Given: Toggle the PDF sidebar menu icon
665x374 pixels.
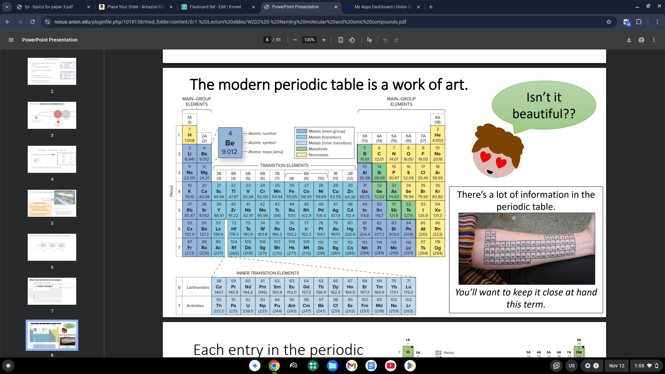Looking at the screenshot, I should click(x=11, y=40).
